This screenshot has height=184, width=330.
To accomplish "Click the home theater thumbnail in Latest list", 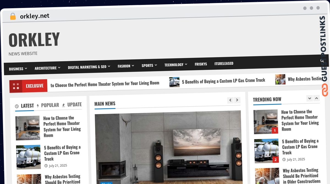I will [28, 128].
